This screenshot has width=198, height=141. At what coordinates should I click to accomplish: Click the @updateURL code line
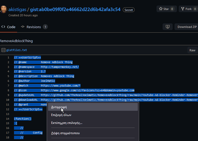[x=106, y=95]
